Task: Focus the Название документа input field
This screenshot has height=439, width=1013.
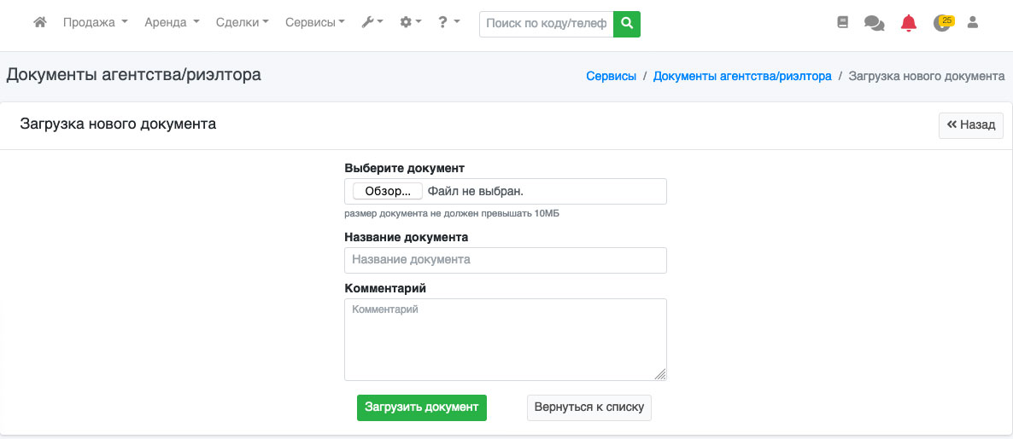Action: coord(505,260)
